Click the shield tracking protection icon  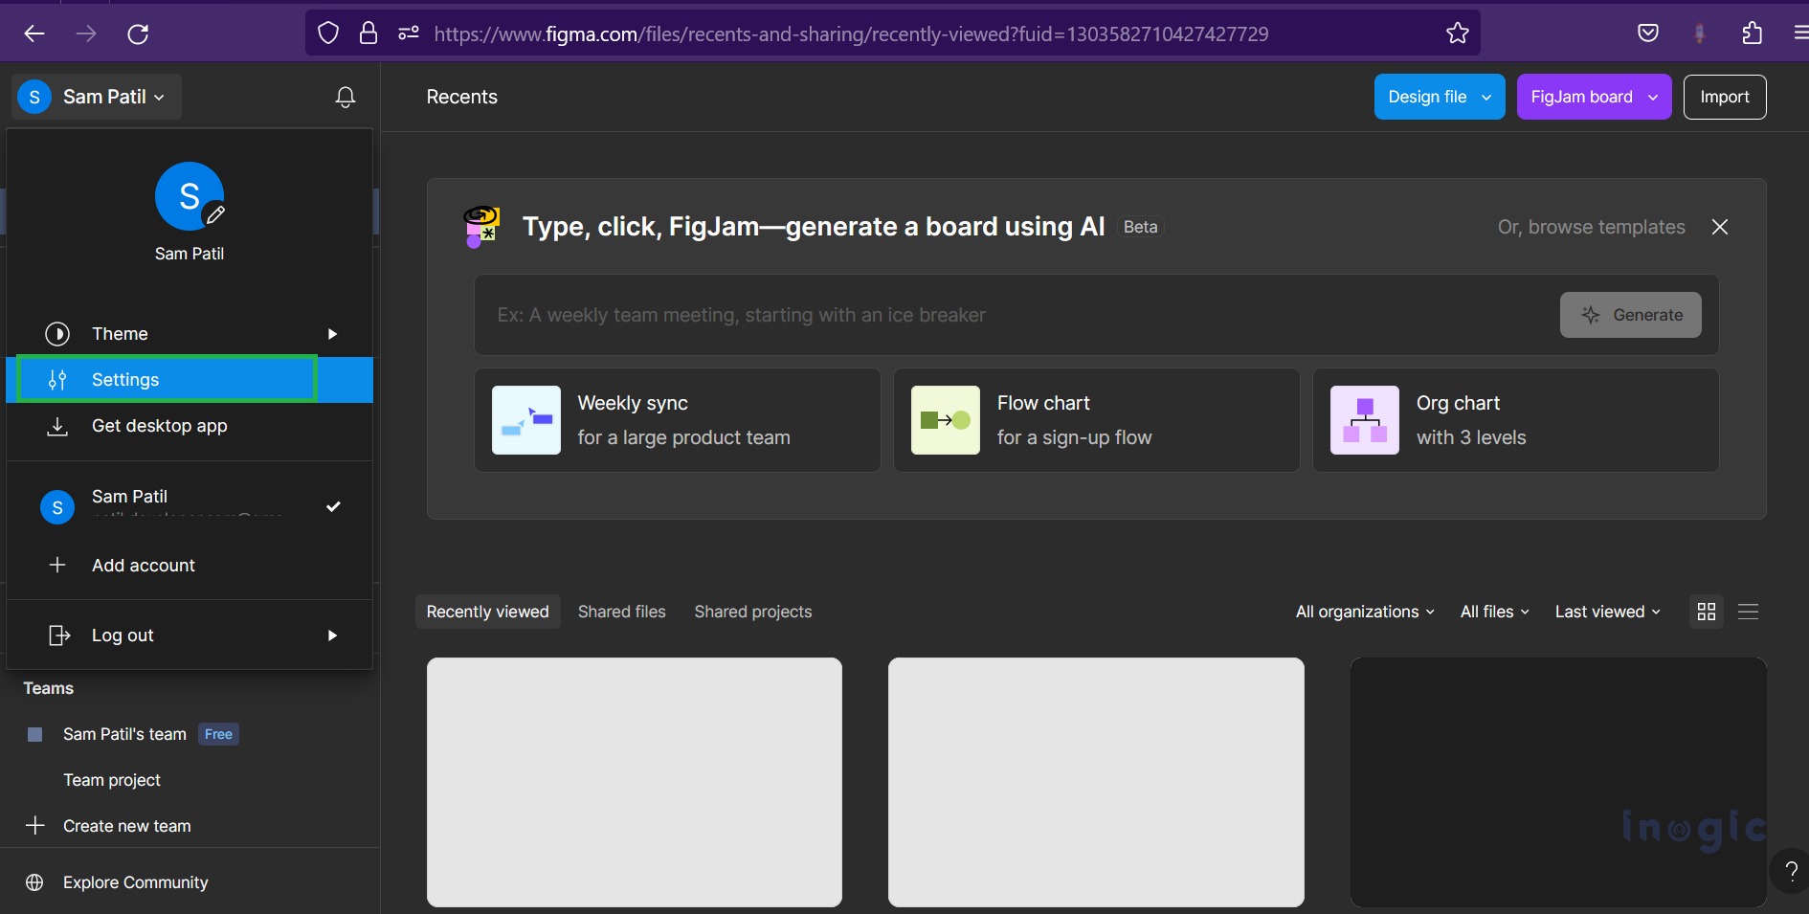(328, 34)
